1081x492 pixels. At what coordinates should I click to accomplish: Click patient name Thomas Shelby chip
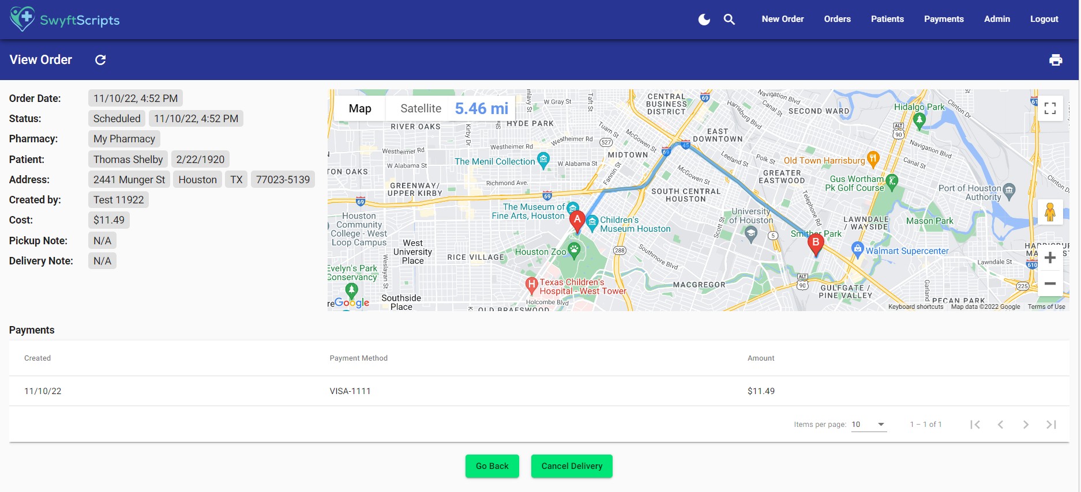point(128,159)
